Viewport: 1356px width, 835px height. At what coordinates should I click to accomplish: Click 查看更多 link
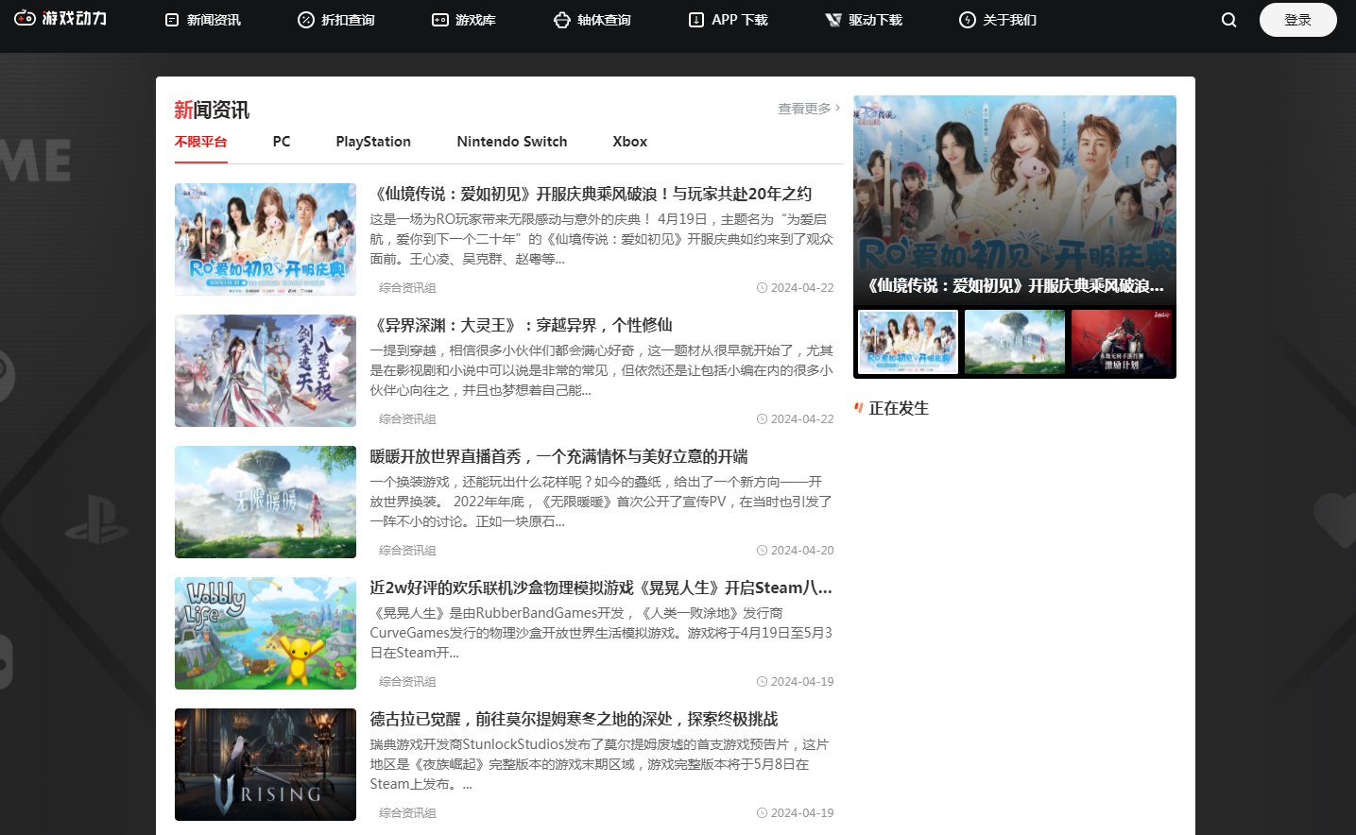[804, 109]
